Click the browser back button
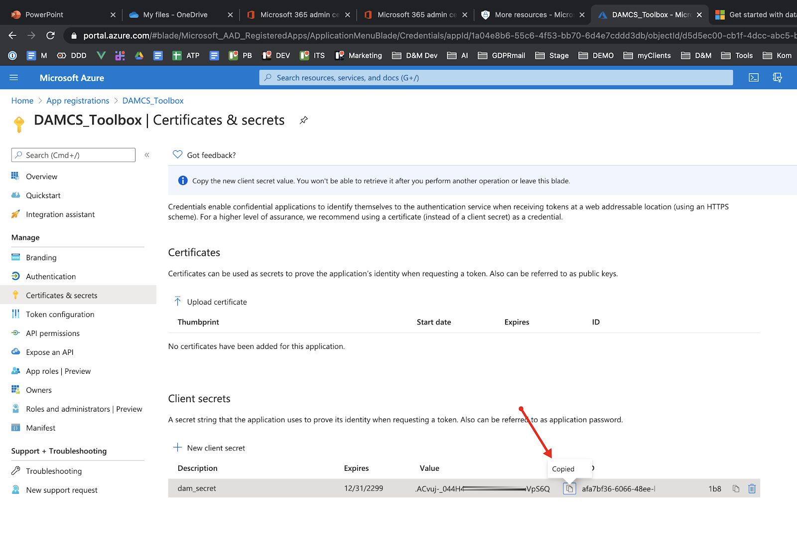The height and width of the screenshot is (543, 797). click(x=12, y=35)
